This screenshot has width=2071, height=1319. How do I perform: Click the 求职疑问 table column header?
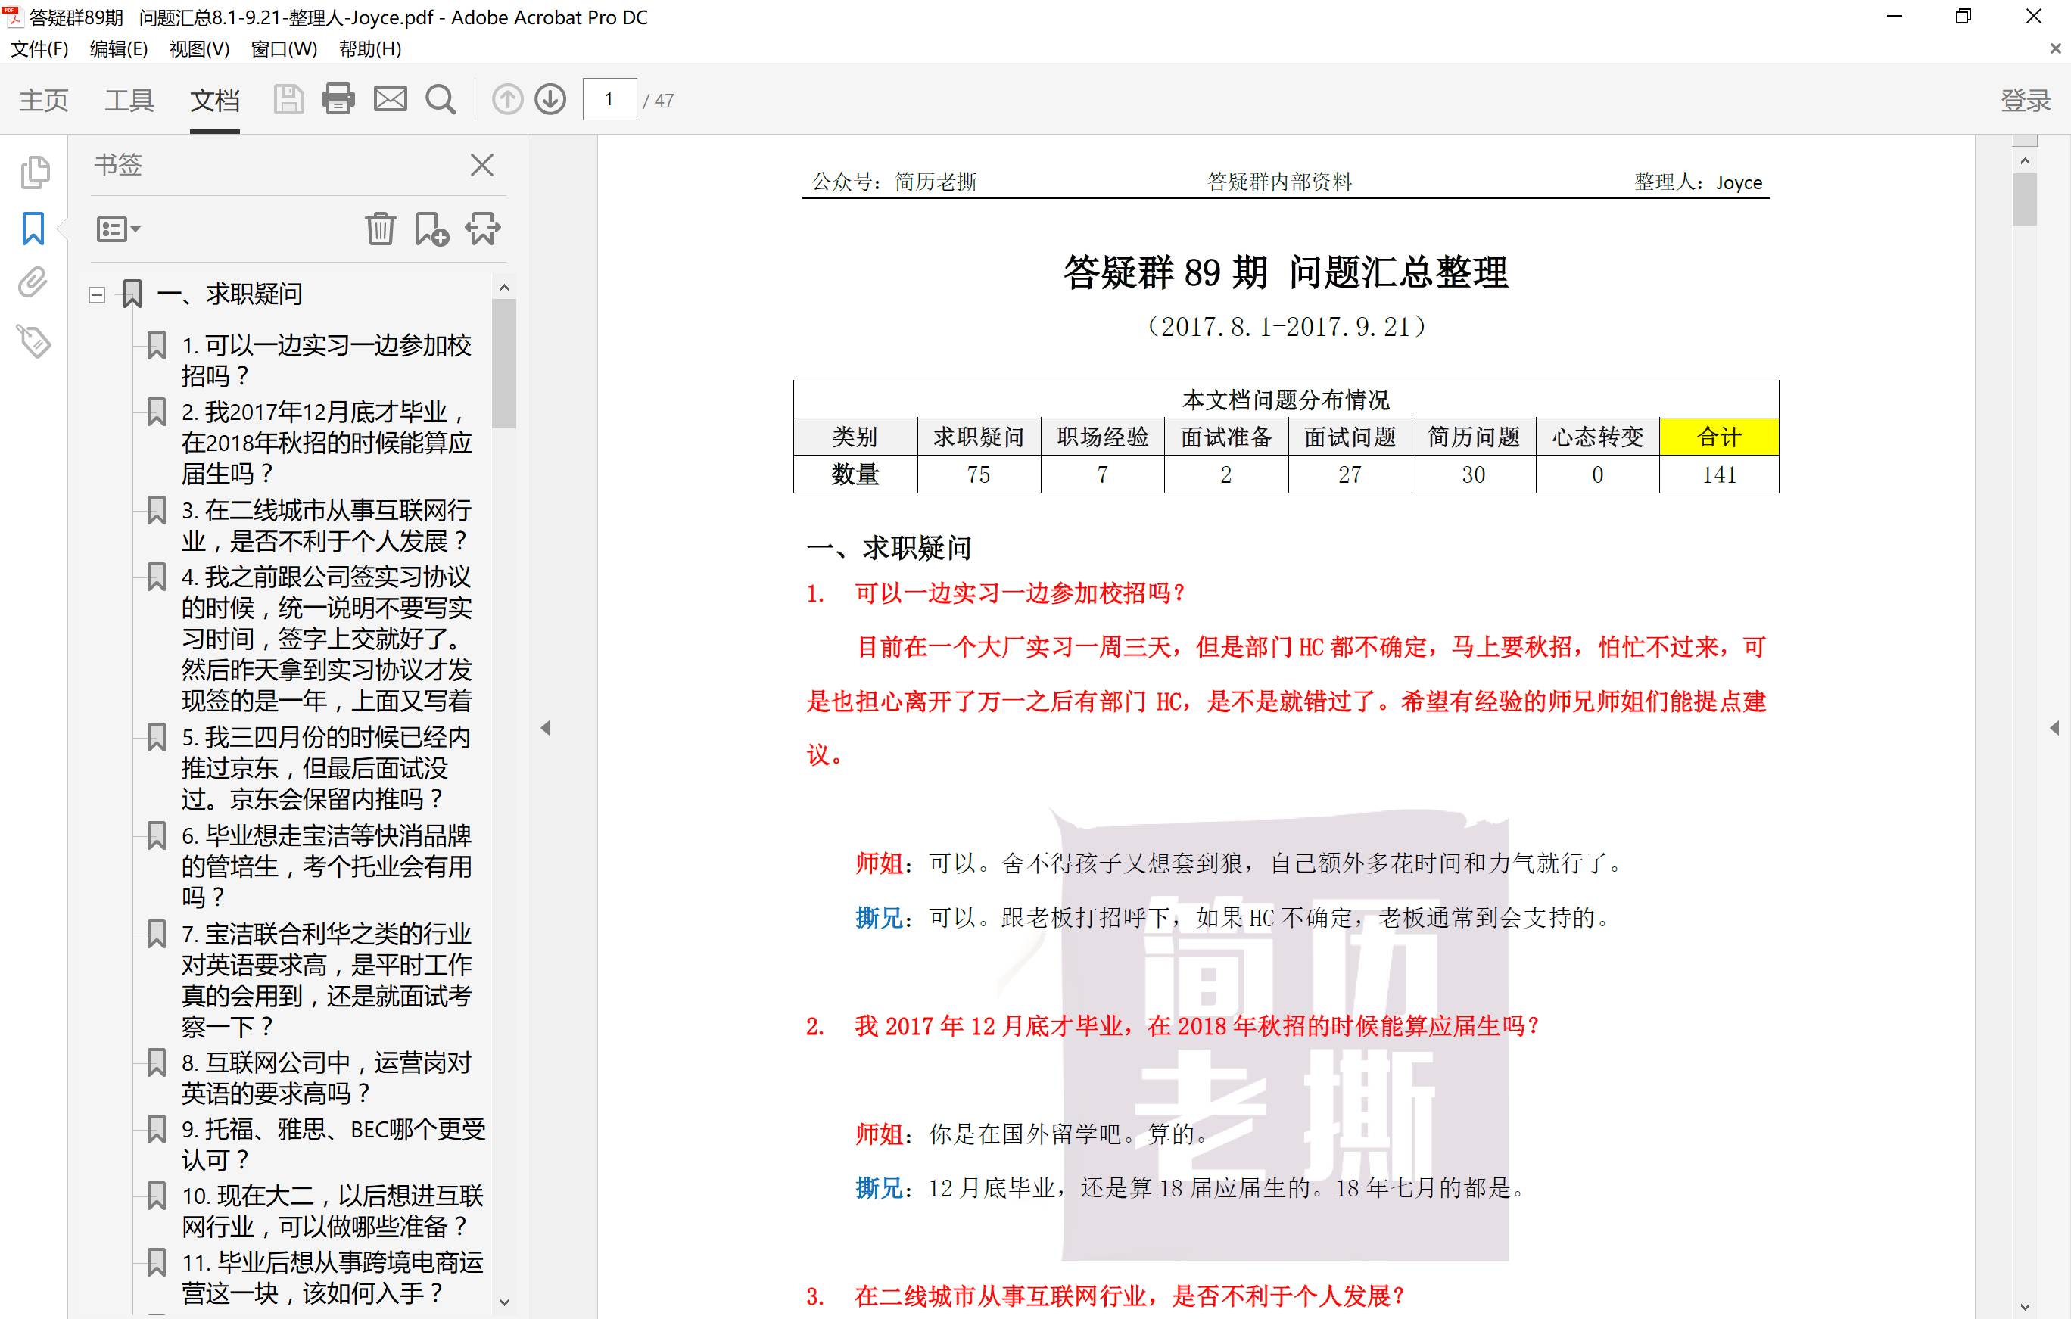[979, 437]
